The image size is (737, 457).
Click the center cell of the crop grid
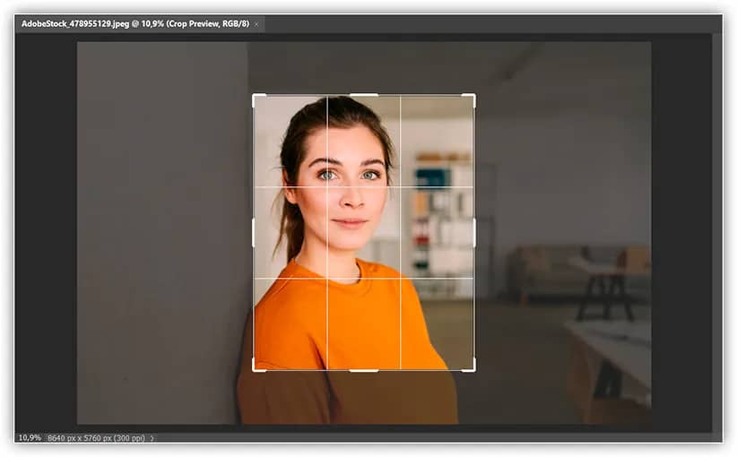pyautogui.click(x=363, y=232)
